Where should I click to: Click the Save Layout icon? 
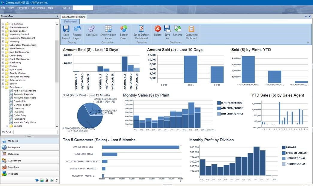(x=66, y=29)
